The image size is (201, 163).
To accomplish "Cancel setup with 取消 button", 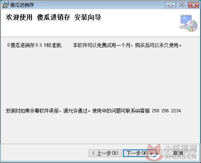I will point(178,153).
